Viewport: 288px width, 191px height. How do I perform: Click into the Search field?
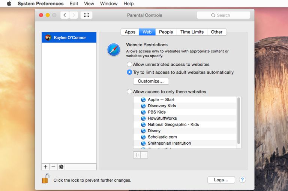coord(223,15)
